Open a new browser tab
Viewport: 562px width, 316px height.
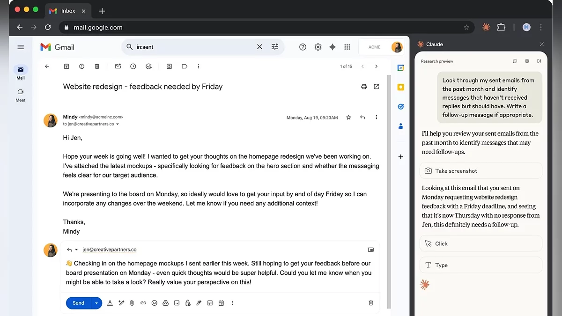tap(102, 11)
